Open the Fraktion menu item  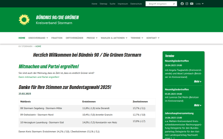(x=57, y=38)
